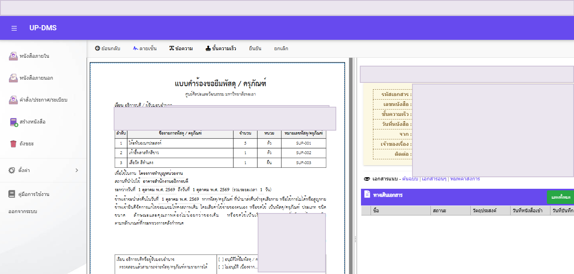Screen dimensions: 574x274
Task: Click ออกจากระบบ to log out
Action: 23,211
